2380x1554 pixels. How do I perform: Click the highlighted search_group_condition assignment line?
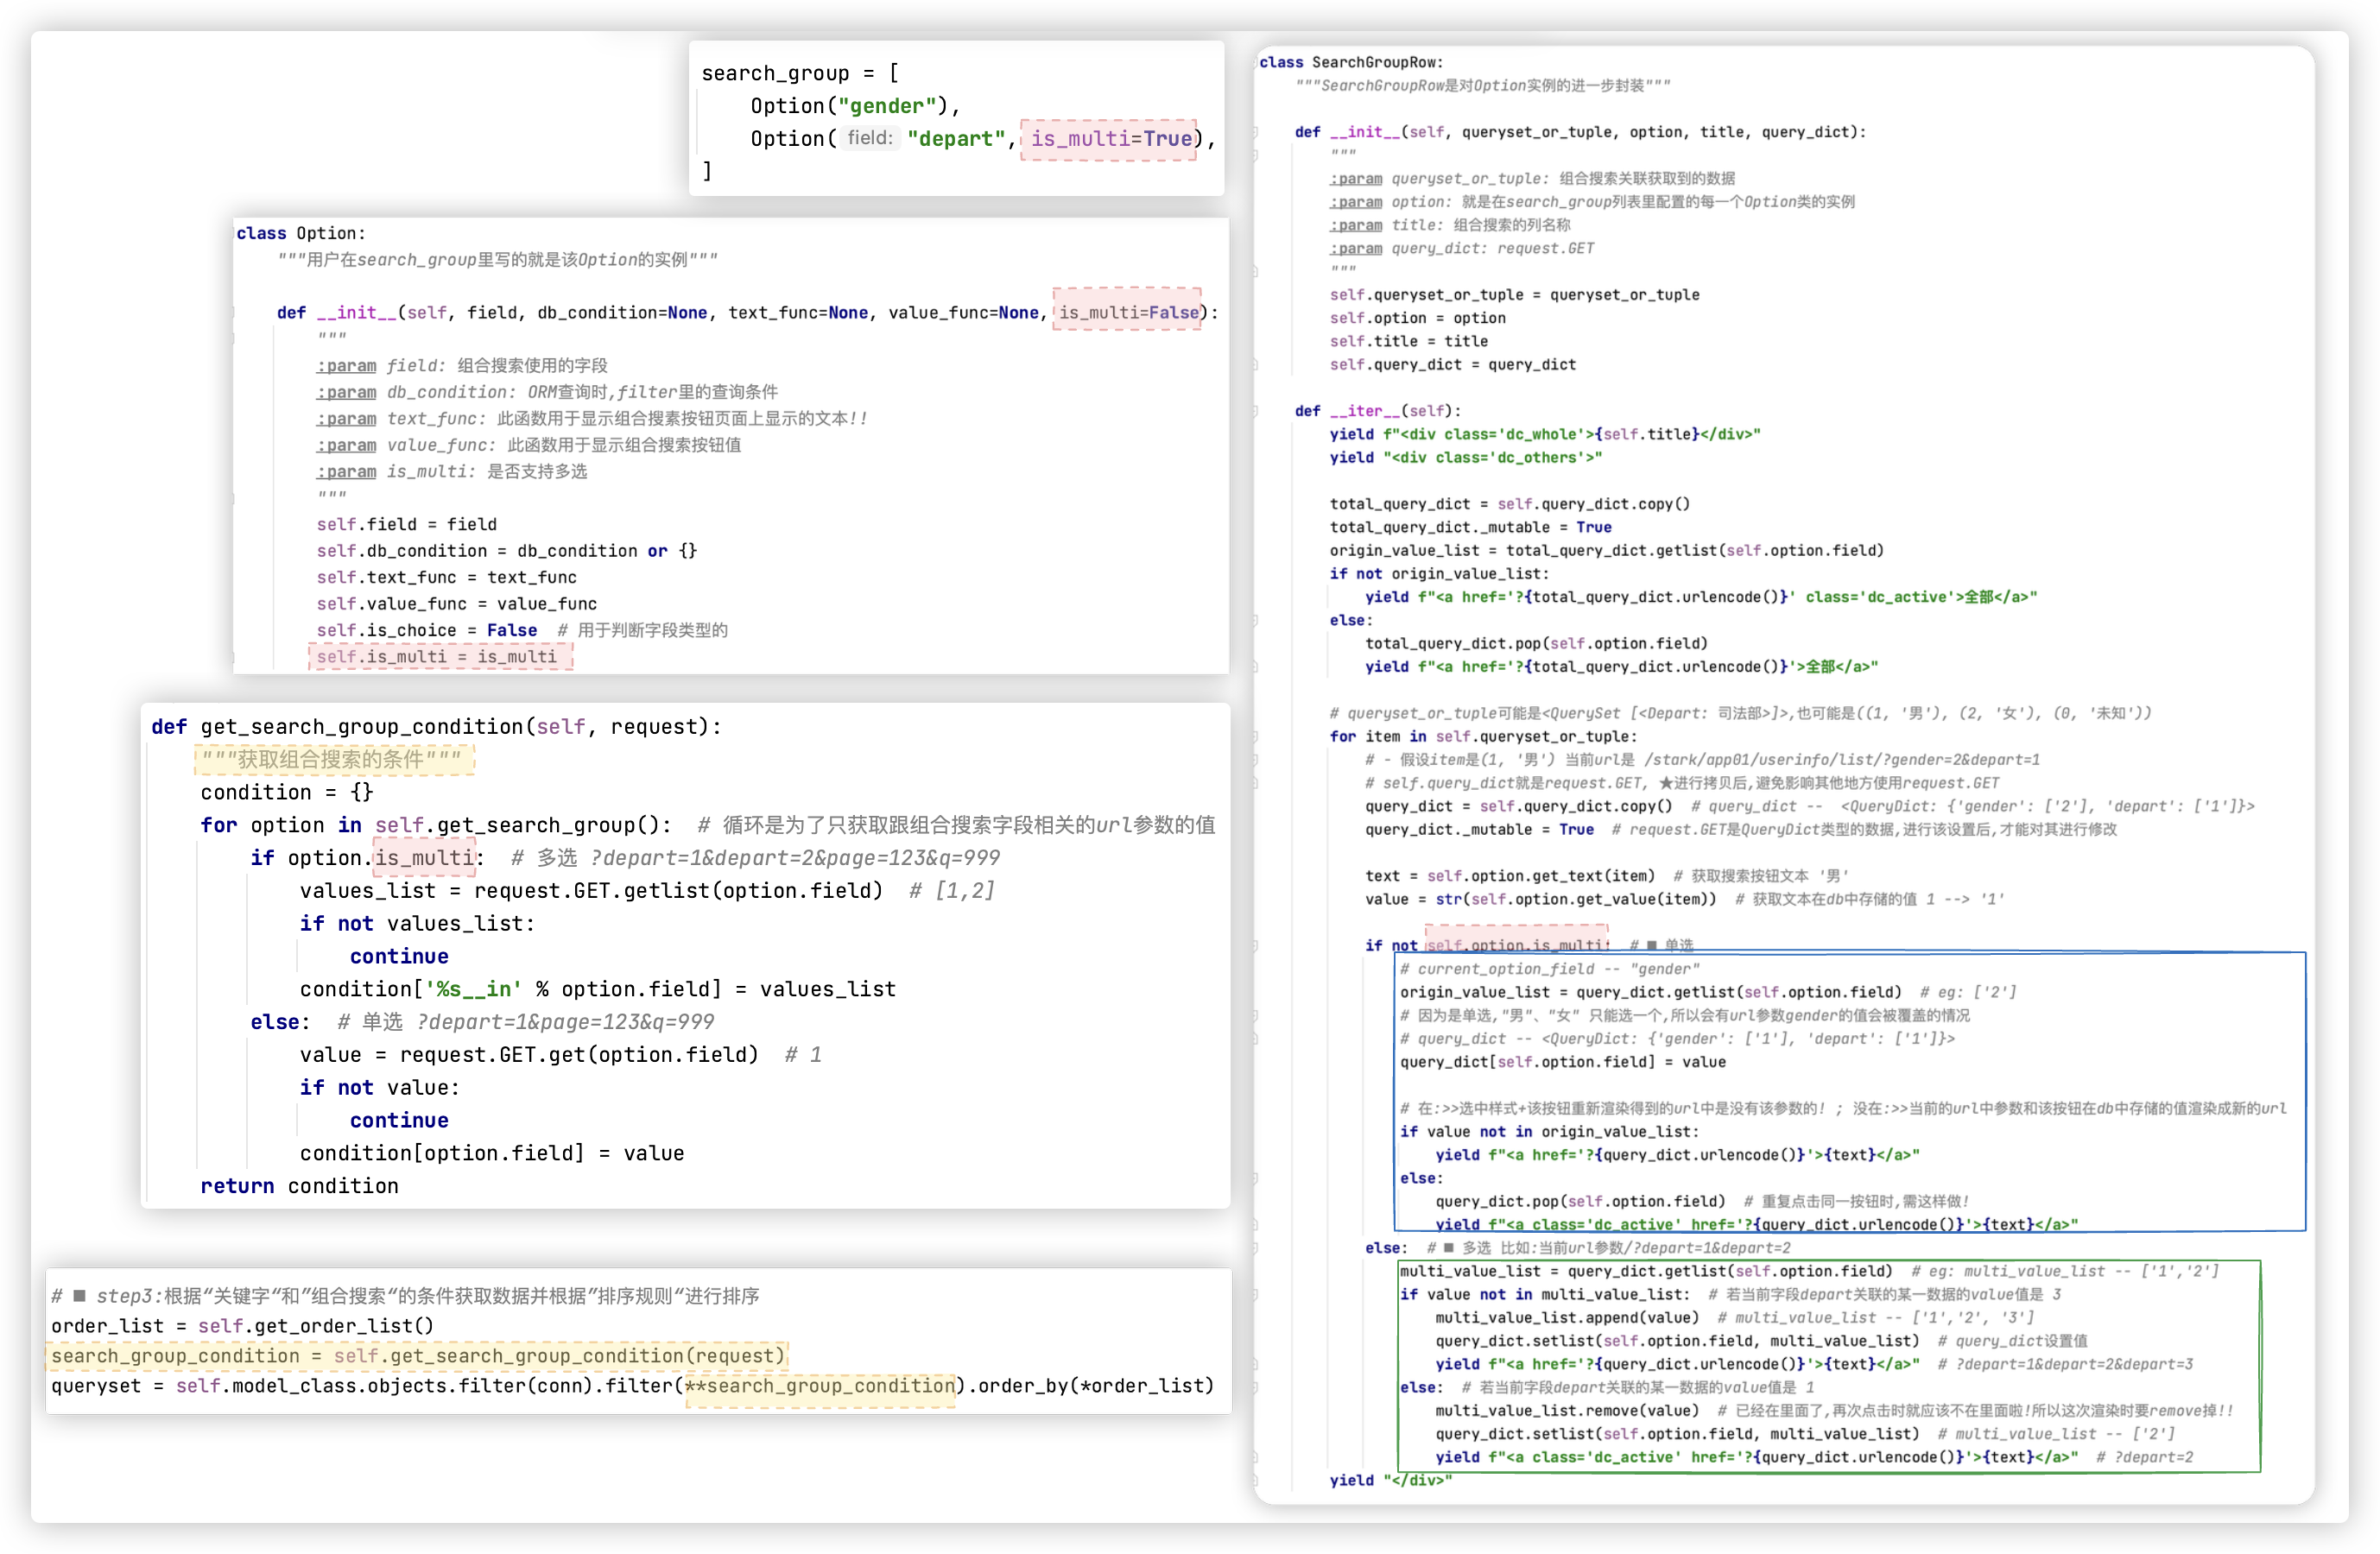pyautogui.click(x=418, y=1356)
